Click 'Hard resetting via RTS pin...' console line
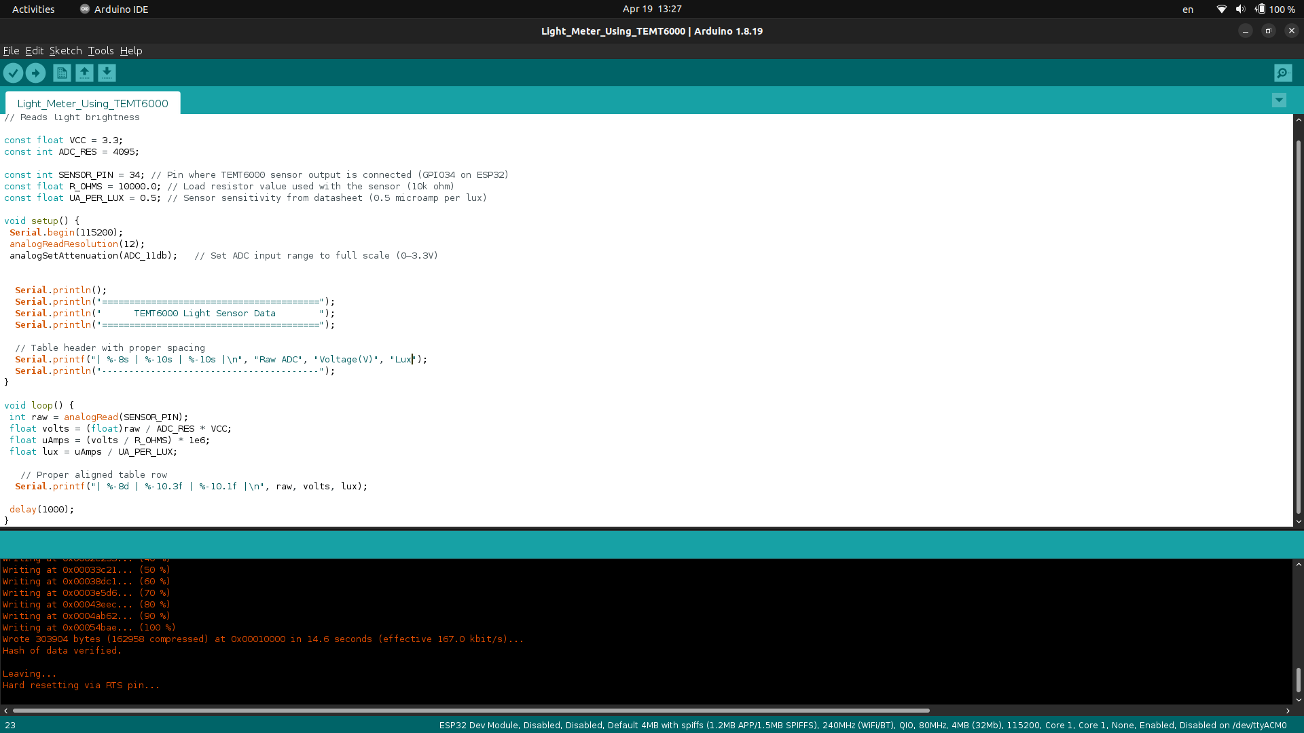 tap(81, 685)
